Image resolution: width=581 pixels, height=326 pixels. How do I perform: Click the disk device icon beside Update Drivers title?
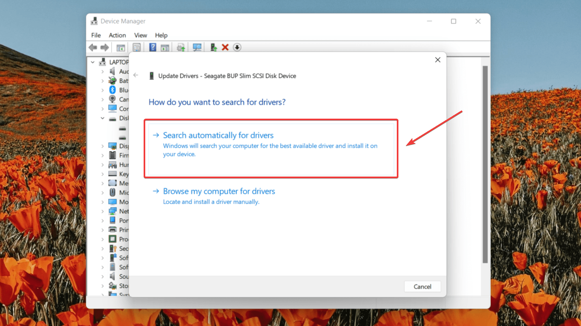click(x=152, y=76)
